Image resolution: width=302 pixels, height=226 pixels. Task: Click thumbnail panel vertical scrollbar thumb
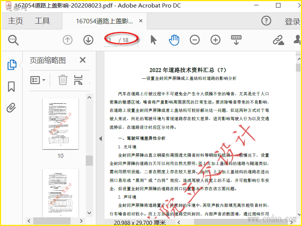tap(89, 160)
